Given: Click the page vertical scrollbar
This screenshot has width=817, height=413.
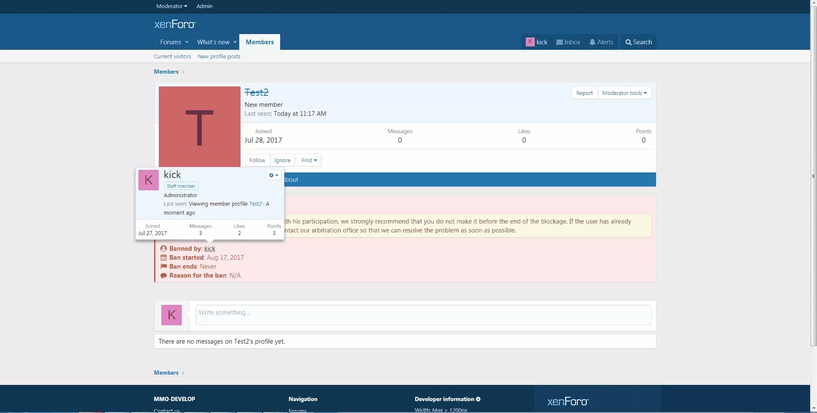Looking at the screenshot, I should click(814, 176).
